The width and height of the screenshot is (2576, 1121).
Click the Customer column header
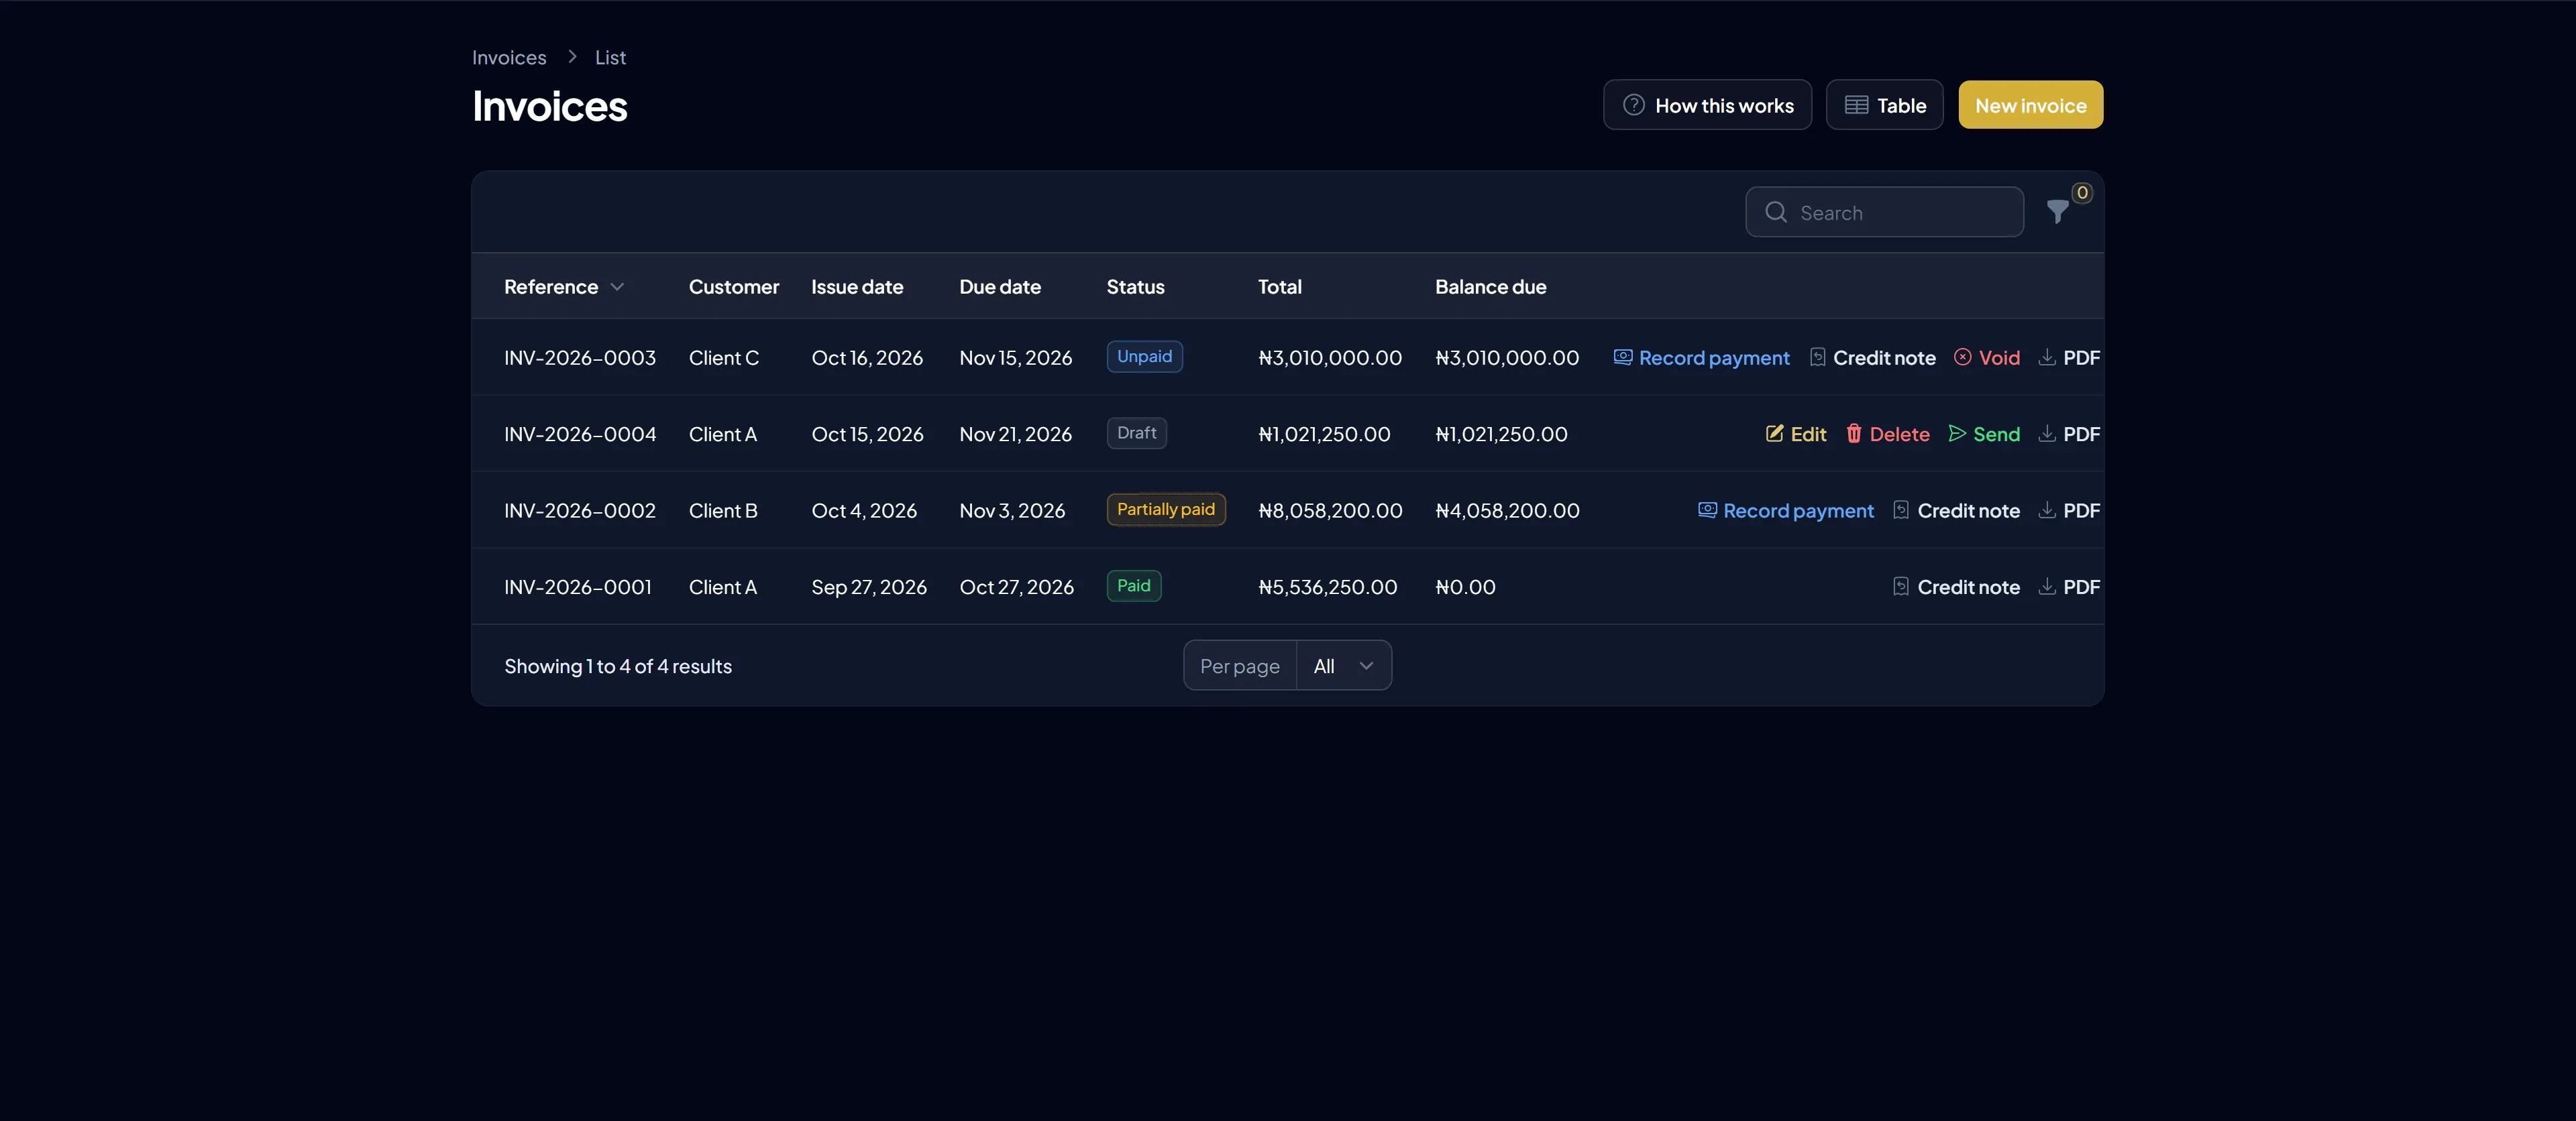[733, 287]
